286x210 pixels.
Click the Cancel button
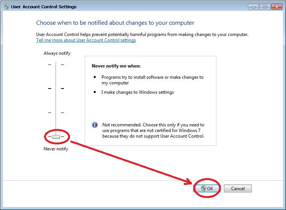tap(238, 188)
